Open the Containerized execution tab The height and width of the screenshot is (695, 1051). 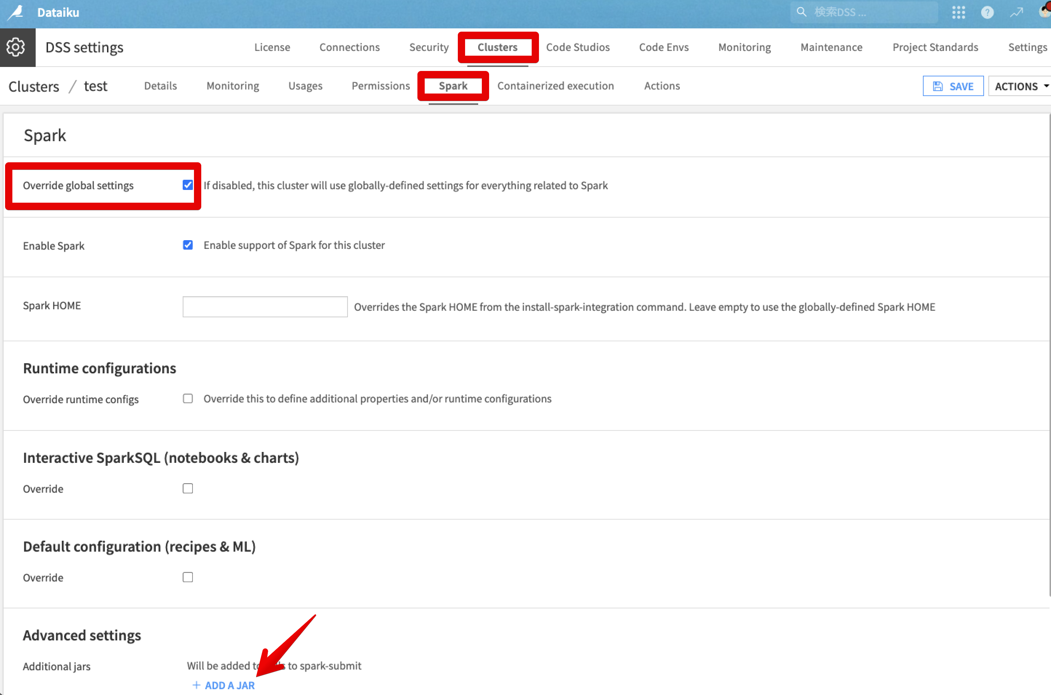[555, 86]
